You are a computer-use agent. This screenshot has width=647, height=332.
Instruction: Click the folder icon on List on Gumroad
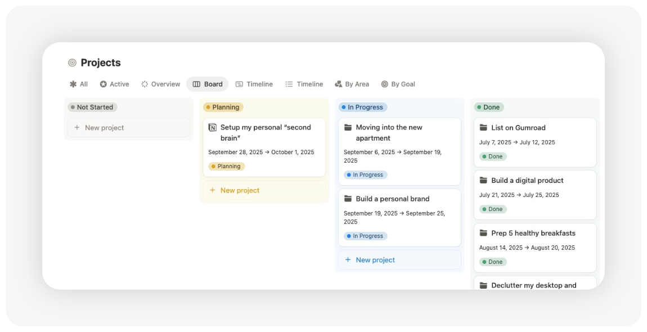pos(483,127)
